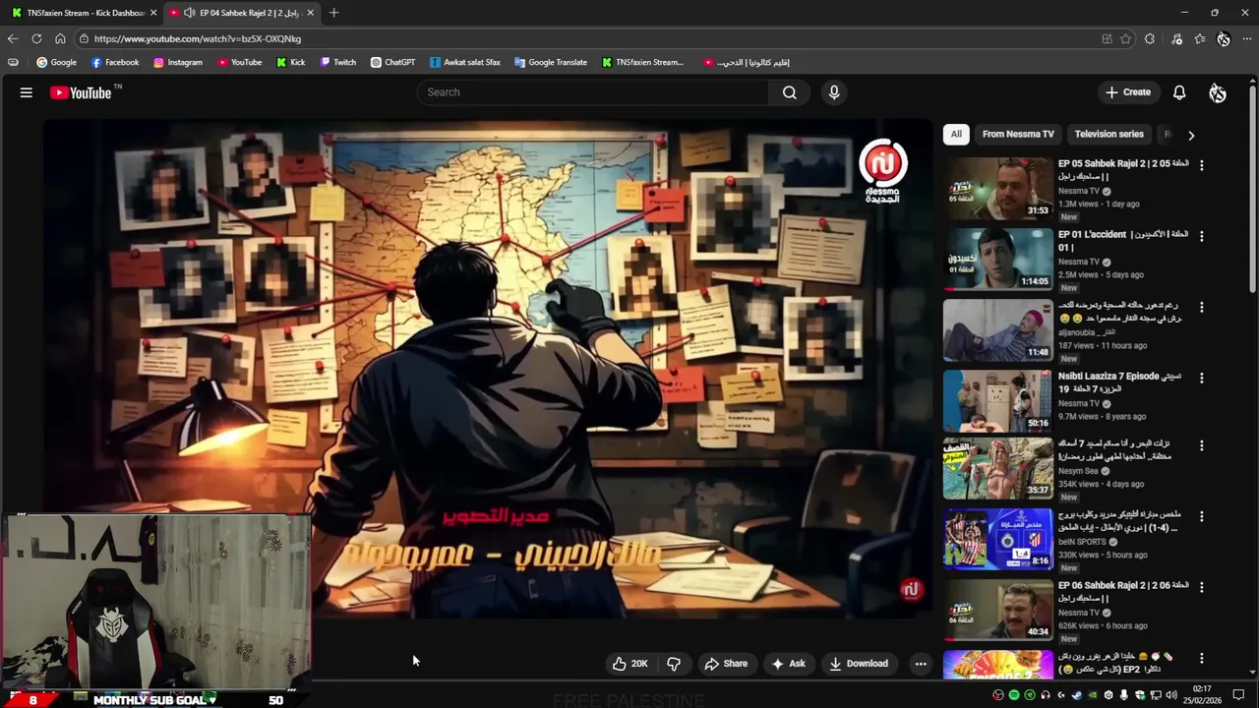Open EP 01 L'accident thumbnail
This screenshot has width=1259, height=708.
coord(998,260)
